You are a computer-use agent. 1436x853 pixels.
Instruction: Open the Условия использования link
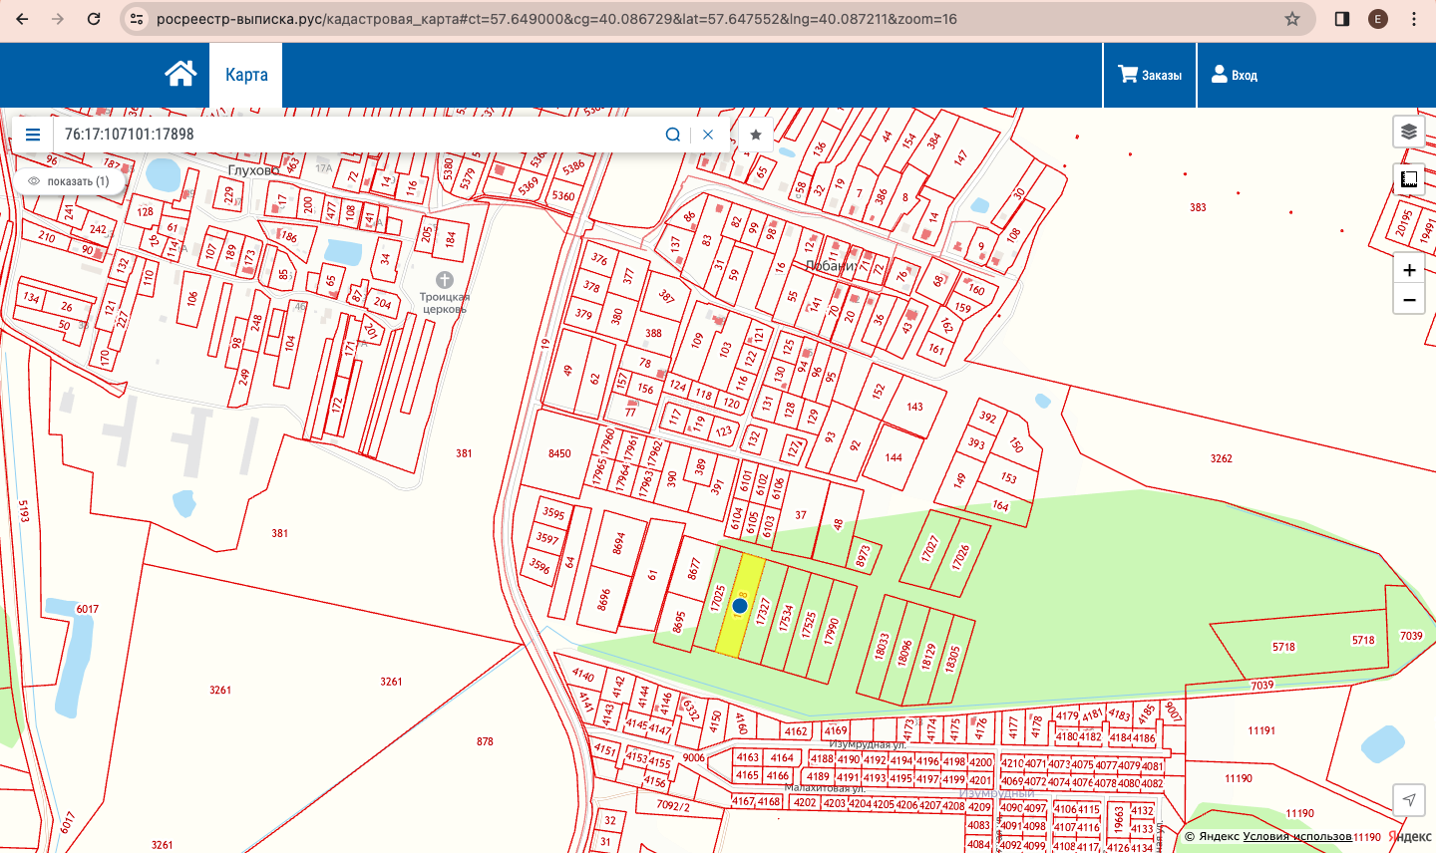point(1296,837)
